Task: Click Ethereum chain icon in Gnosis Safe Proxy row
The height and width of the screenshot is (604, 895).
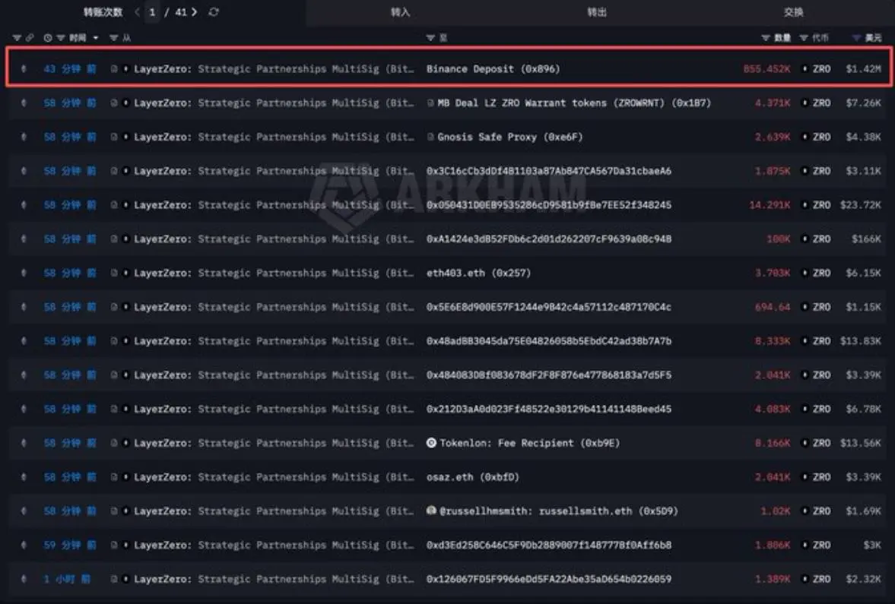Action: (x=24, y=137)
